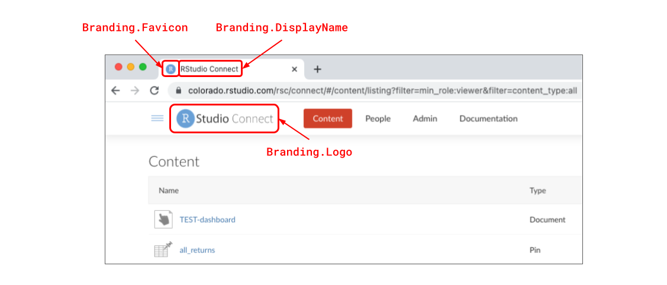The height and width of the screenshot is (285, 667).
Task: Open the all_returns link
Action: pyautogui.click(x=197, y=250)
